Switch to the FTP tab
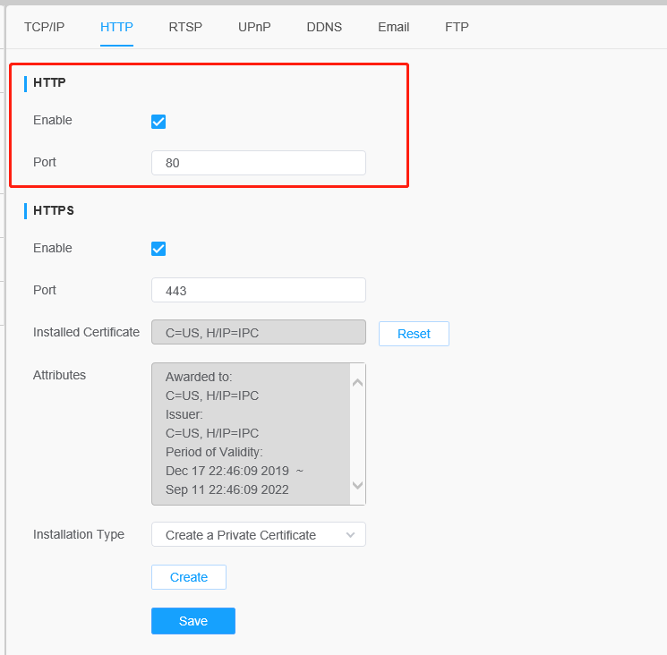The image size is (667, 655). click(457, 27)
